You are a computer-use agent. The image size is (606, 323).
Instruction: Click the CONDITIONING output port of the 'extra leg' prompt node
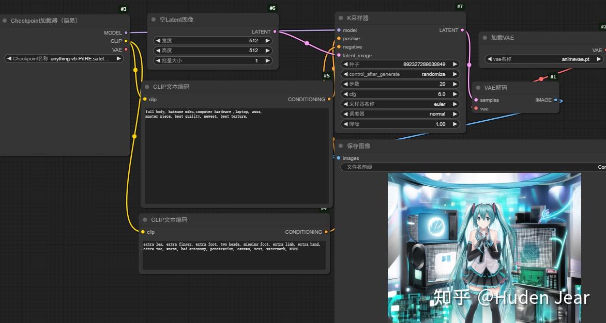(x=326, y=232)
